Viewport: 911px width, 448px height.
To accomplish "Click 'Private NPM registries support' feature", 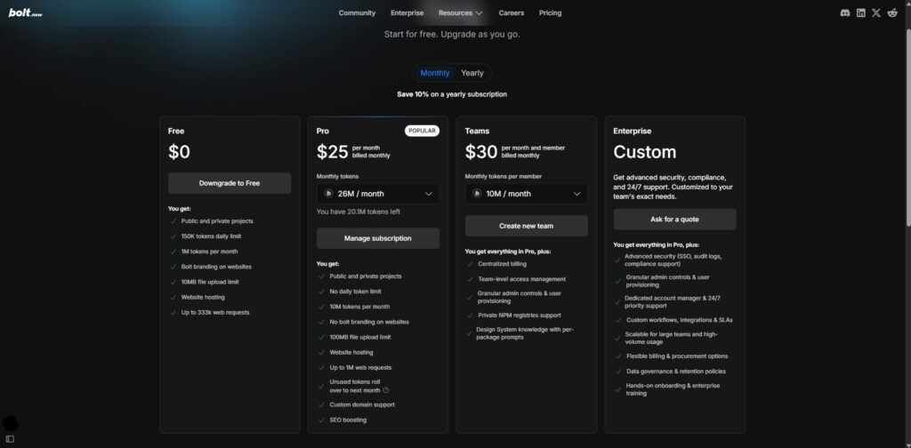I will tap(520, 315).
